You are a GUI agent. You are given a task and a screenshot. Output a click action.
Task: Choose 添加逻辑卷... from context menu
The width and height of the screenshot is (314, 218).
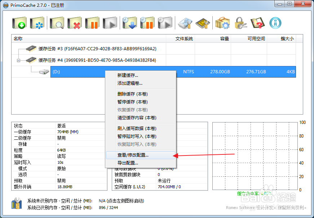[141, 83]
